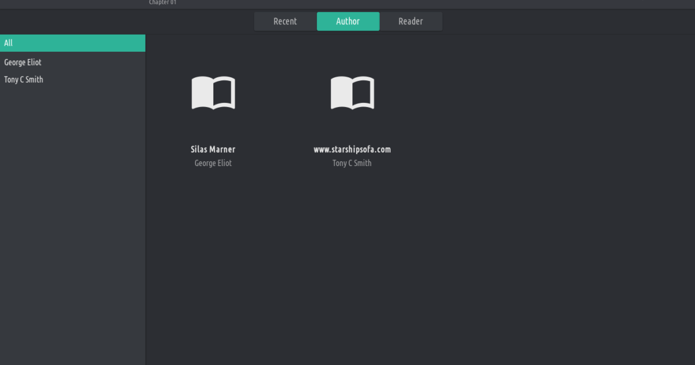695x365 pixels.
Task: Click empty sidebar space below Tony C Smith
Action: pos(73,213)
